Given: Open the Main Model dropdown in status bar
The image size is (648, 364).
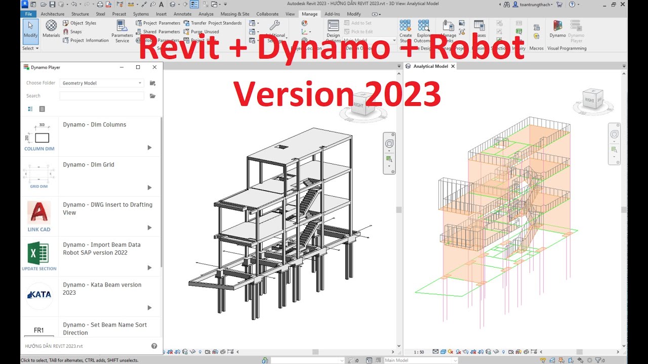Looking at the screenshot, I should click(421, 360).
